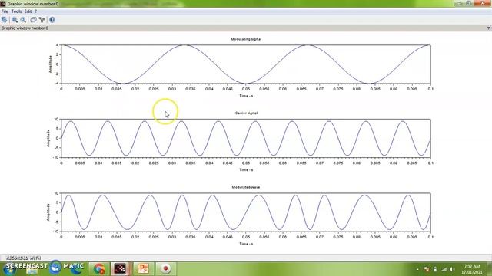Click the Scilab icon in the title bar
The height and width of the screenshot is (276, 492).
click(x=3, y=4)
